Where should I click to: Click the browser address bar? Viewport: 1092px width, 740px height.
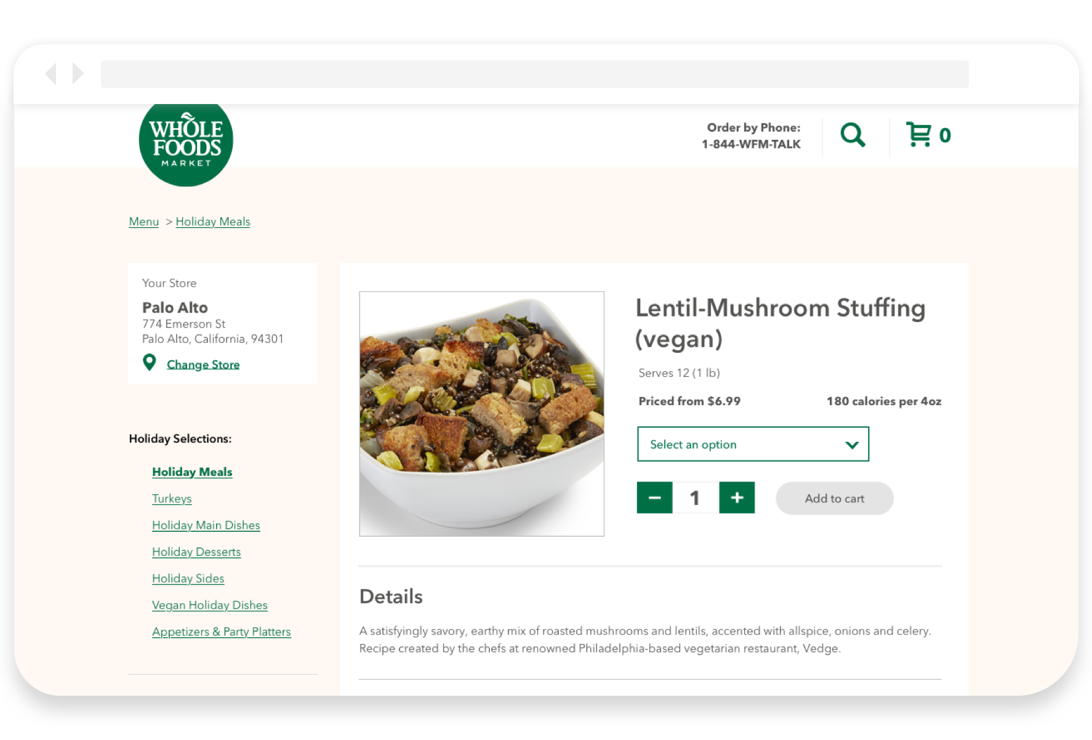[x=534, y=74]
